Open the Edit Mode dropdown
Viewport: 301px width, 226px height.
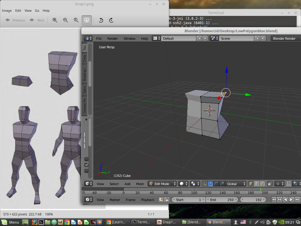pos(162,184)
